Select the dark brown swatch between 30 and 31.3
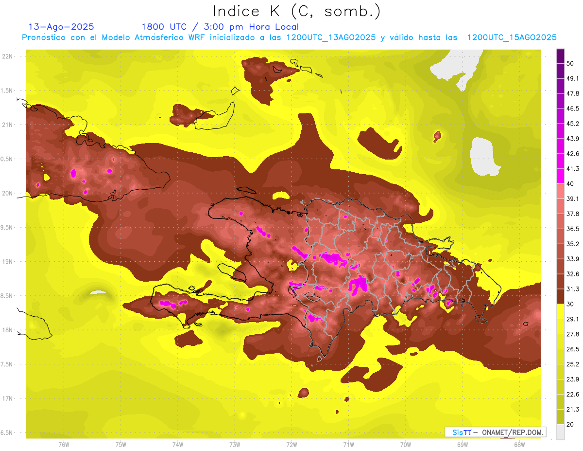 pyautogui.click(x=560, y=296)
